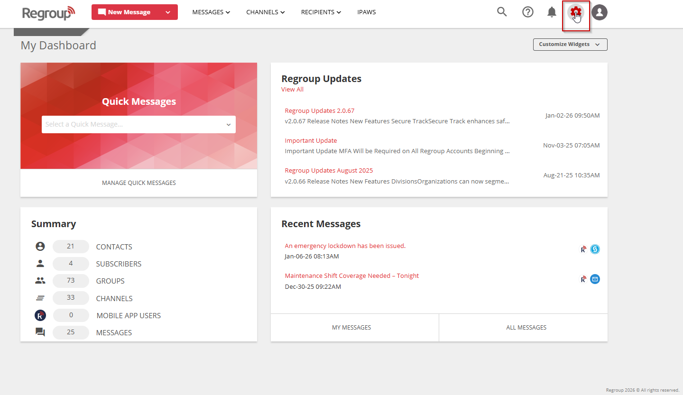Open View All Regroup updates
This screenshot has width=683, height=395.
coord(292,90)
